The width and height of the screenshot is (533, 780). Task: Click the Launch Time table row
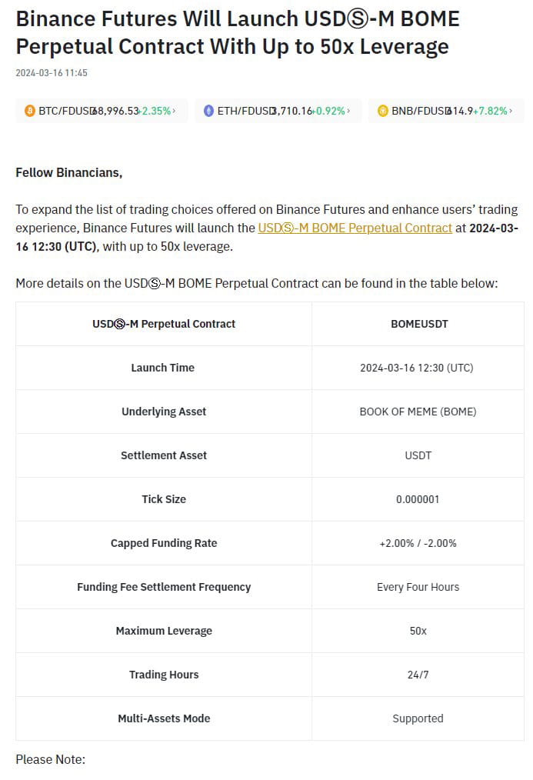[163, 368]
